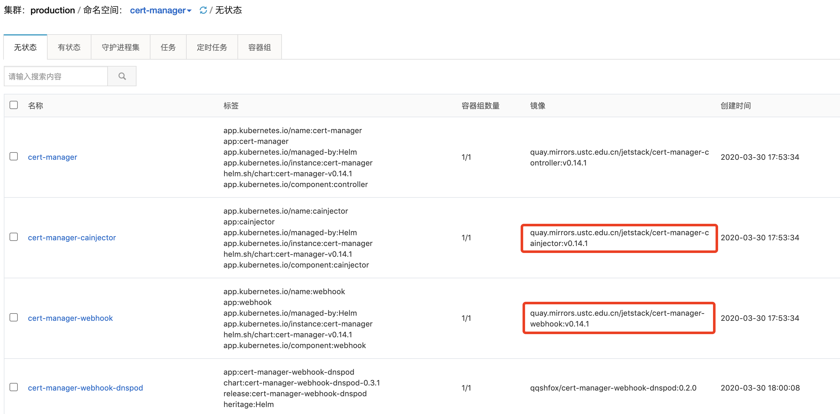The image size is (840, 414).
Task: Focus the search content input field
Action: click(x=56, y=76)
